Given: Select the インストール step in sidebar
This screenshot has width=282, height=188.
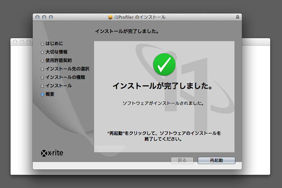Looking at the screenshot, I should (x=59, y=86).
